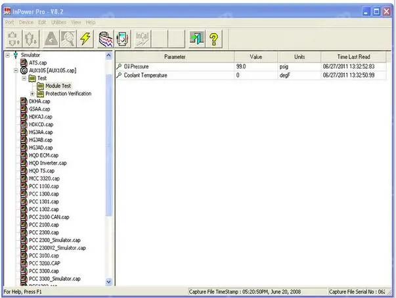Click the tree scrollbar up arrow

[x=108, y=55]
